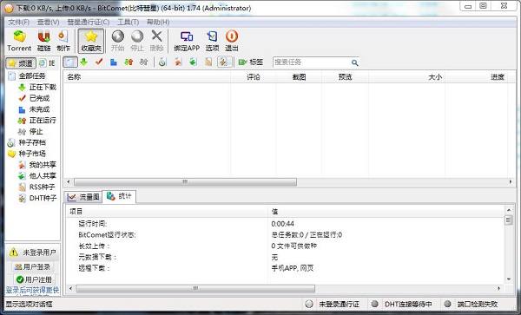
Task: Select DHT种子 in the sidebar tree
Action: coord(43,198)
